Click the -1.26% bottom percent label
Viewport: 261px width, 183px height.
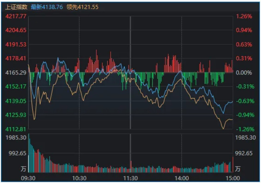tap(245, 129)
